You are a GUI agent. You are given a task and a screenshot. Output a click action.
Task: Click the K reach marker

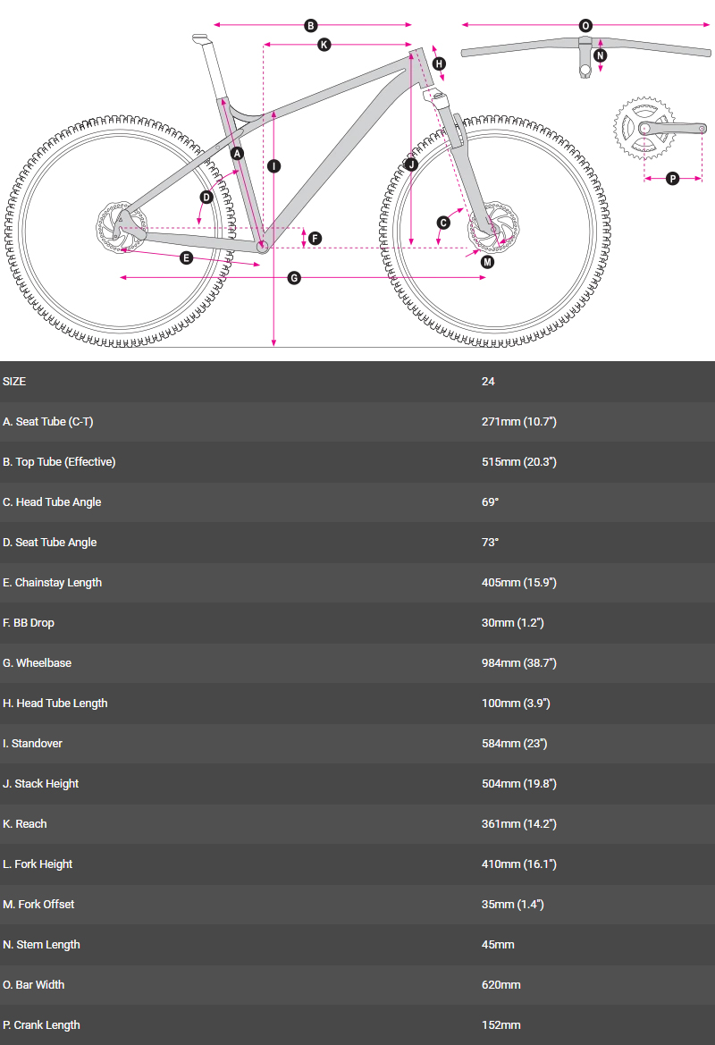[x=324, y=44]
